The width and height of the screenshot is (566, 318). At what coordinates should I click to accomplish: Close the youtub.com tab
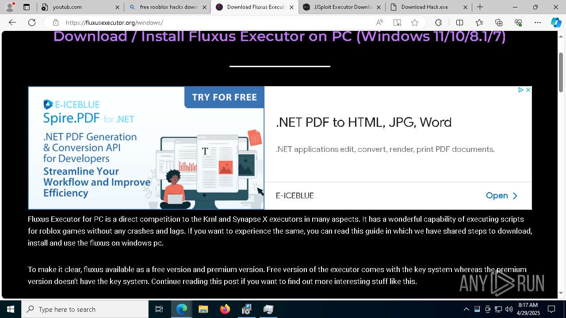[117, 7]
